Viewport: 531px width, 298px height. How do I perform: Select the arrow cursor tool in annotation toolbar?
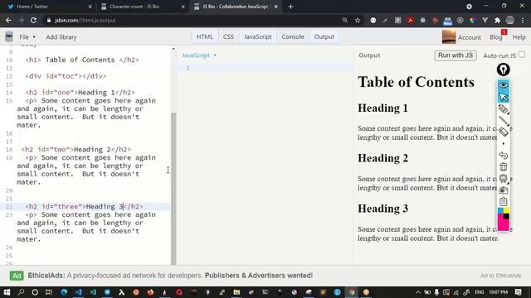[504, 97]
